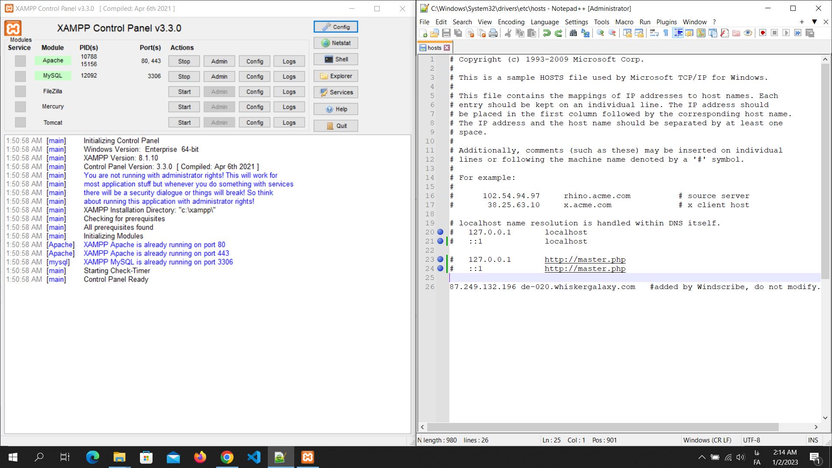Close current document via toolbar icon
Viewport: 832px width, 468px height.
(x=470, y=33)
